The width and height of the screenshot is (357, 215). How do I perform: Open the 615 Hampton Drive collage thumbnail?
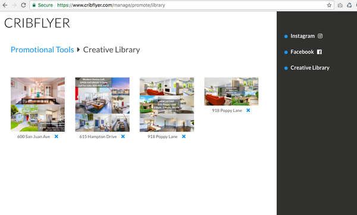[x=102, y=104]
